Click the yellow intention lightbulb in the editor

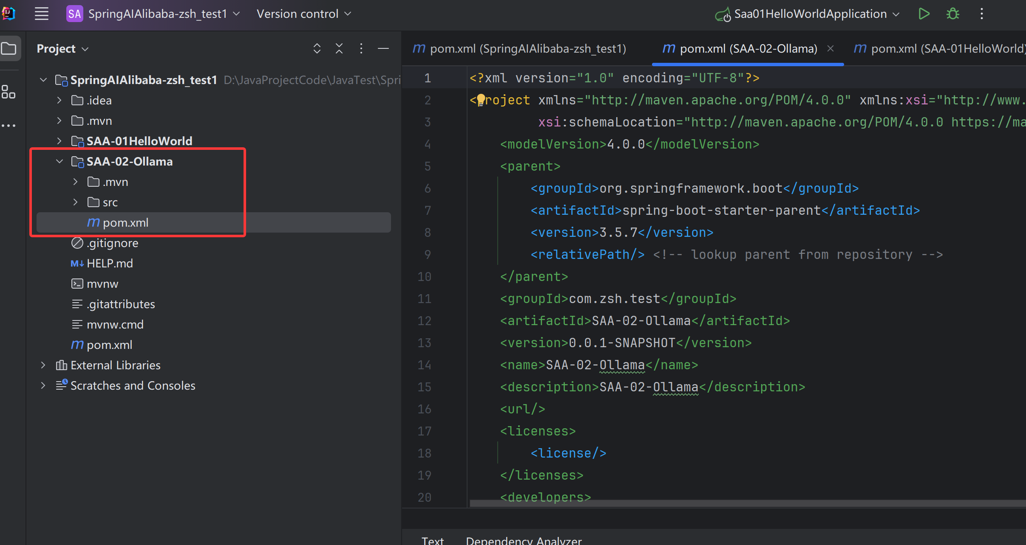[x=481, y=100]
